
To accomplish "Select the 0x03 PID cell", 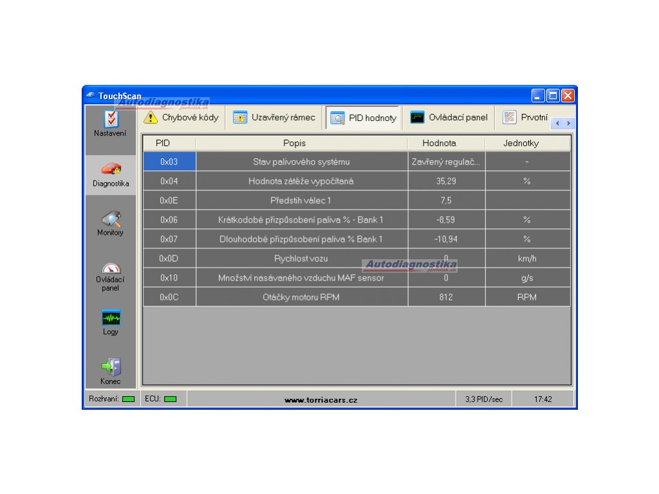I will pyautogui.click(x=169, y=162).
